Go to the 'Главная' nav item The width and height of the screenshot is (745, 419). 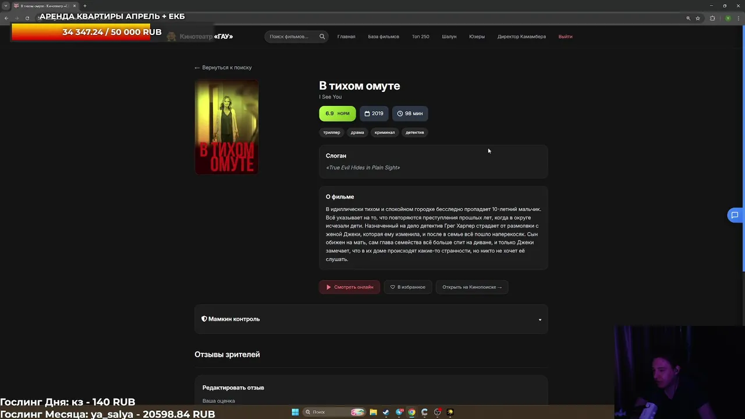(x=346, y=37)
